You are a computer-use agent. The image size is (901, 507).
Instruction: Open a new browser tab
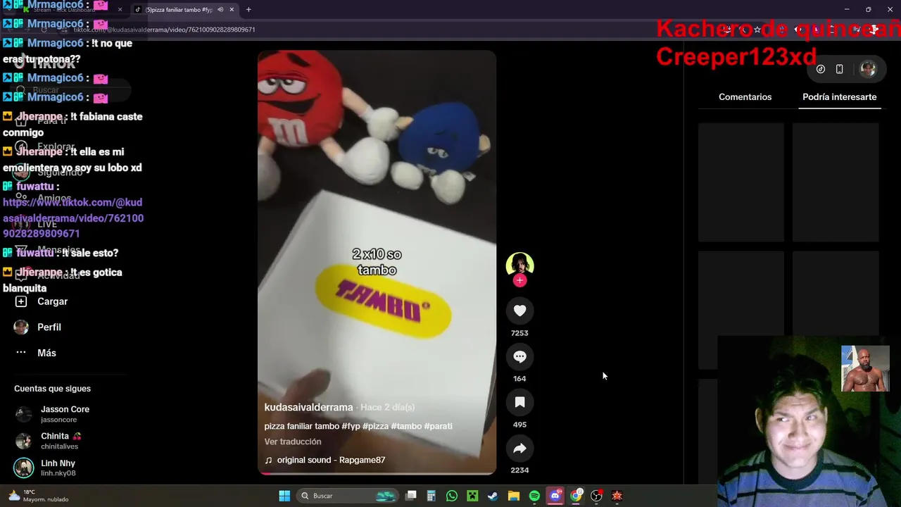click(248, 10)
